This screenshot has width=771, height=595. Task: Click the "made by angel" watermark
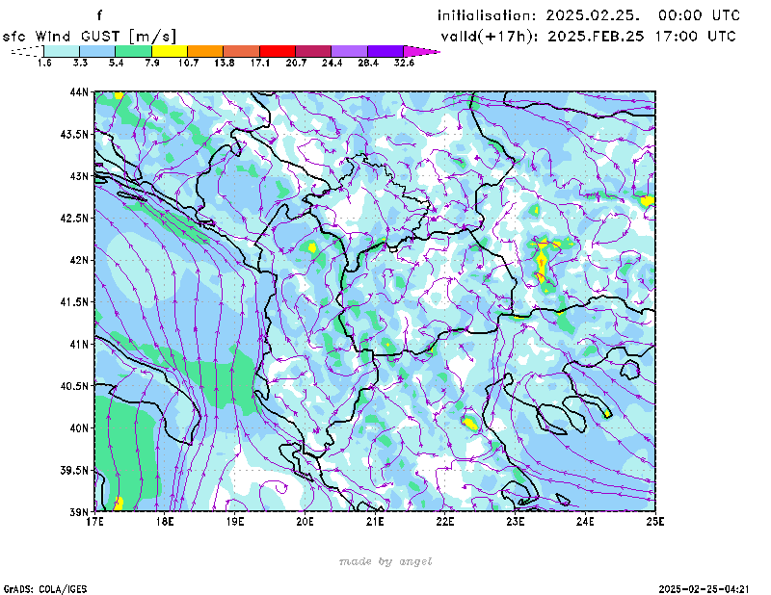tap(385, 561)
